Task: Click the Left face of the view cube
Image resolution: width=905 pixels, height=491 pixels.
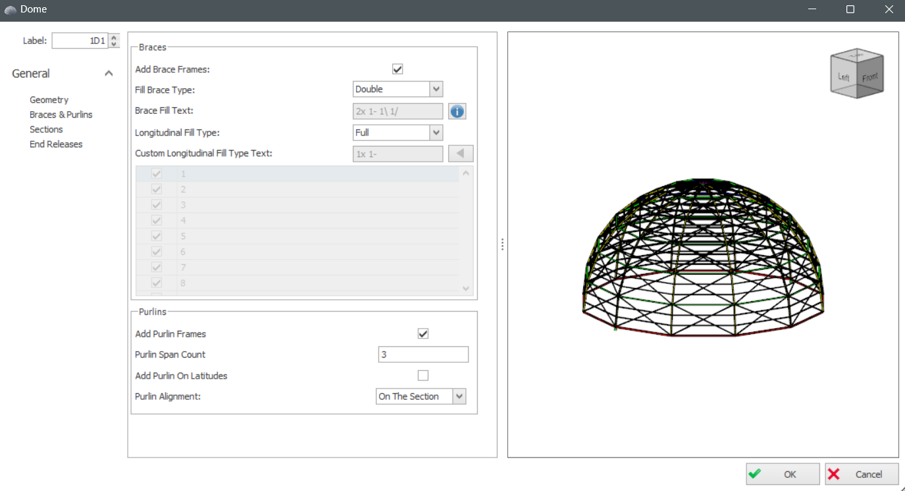Action: coord(844,77)
